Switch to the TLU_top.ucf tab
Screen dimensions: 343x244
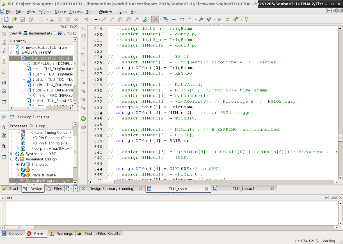(243, 188)
